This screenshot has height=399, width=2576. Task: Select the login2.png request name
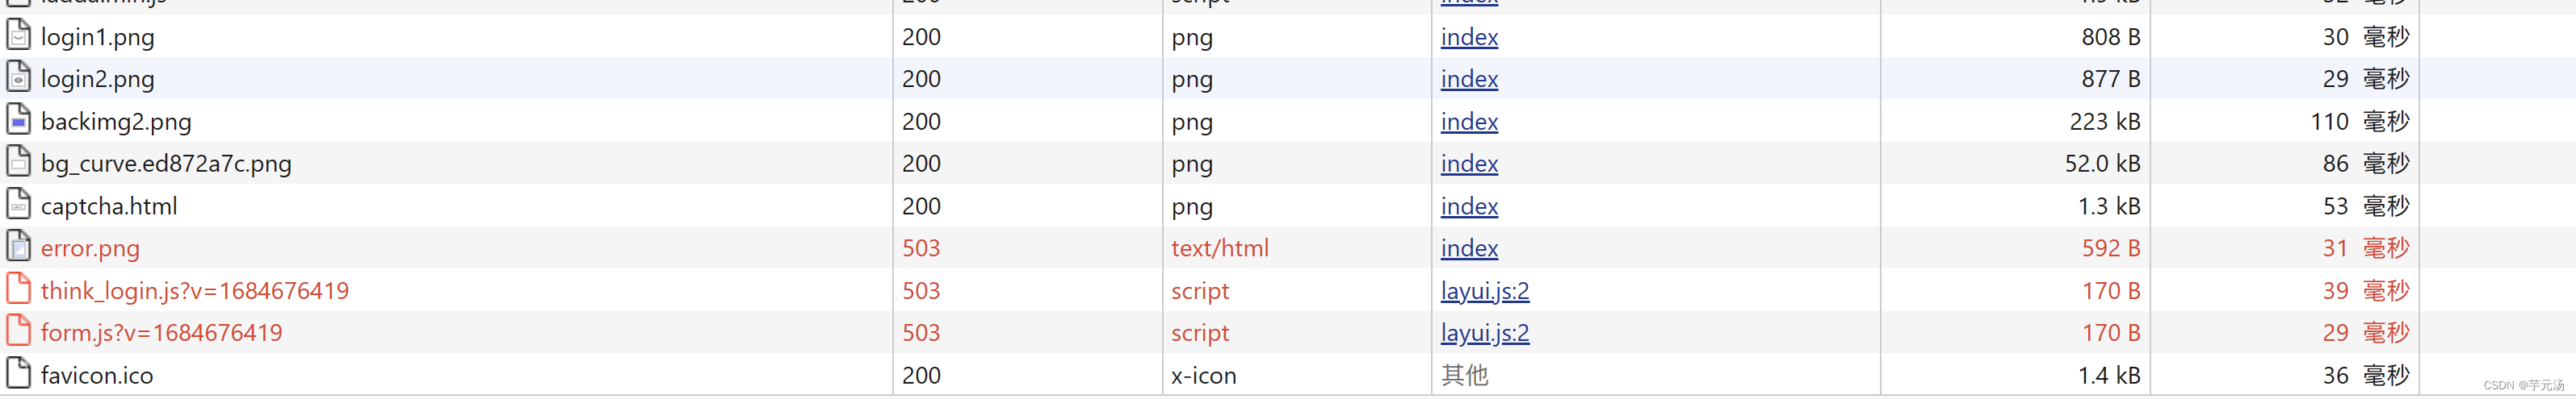point(98,80)
